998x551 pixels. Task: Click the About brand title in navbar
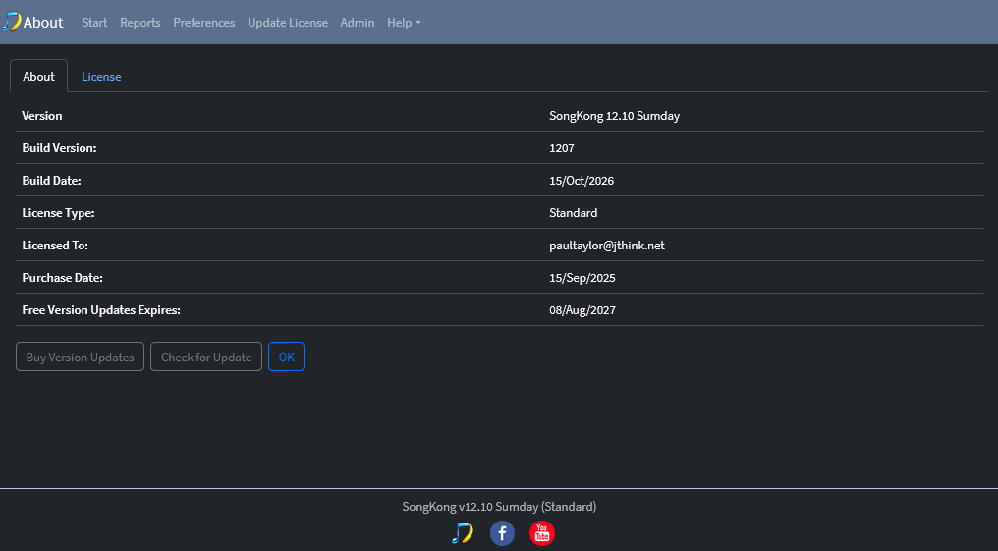(x=43, y=23)
